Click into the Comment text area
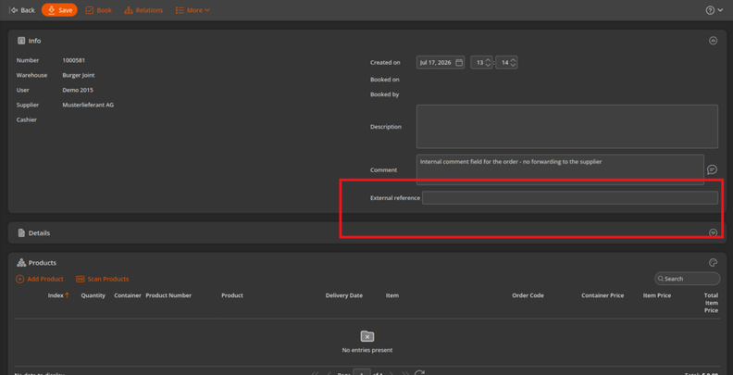 tap(560, 169)
